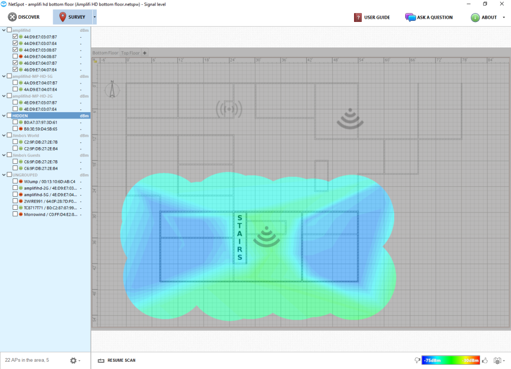The width and height of the screenshot is (511, 369).
Task: Open the SURVEY dropdown arrow
Action: click(95, 17)
